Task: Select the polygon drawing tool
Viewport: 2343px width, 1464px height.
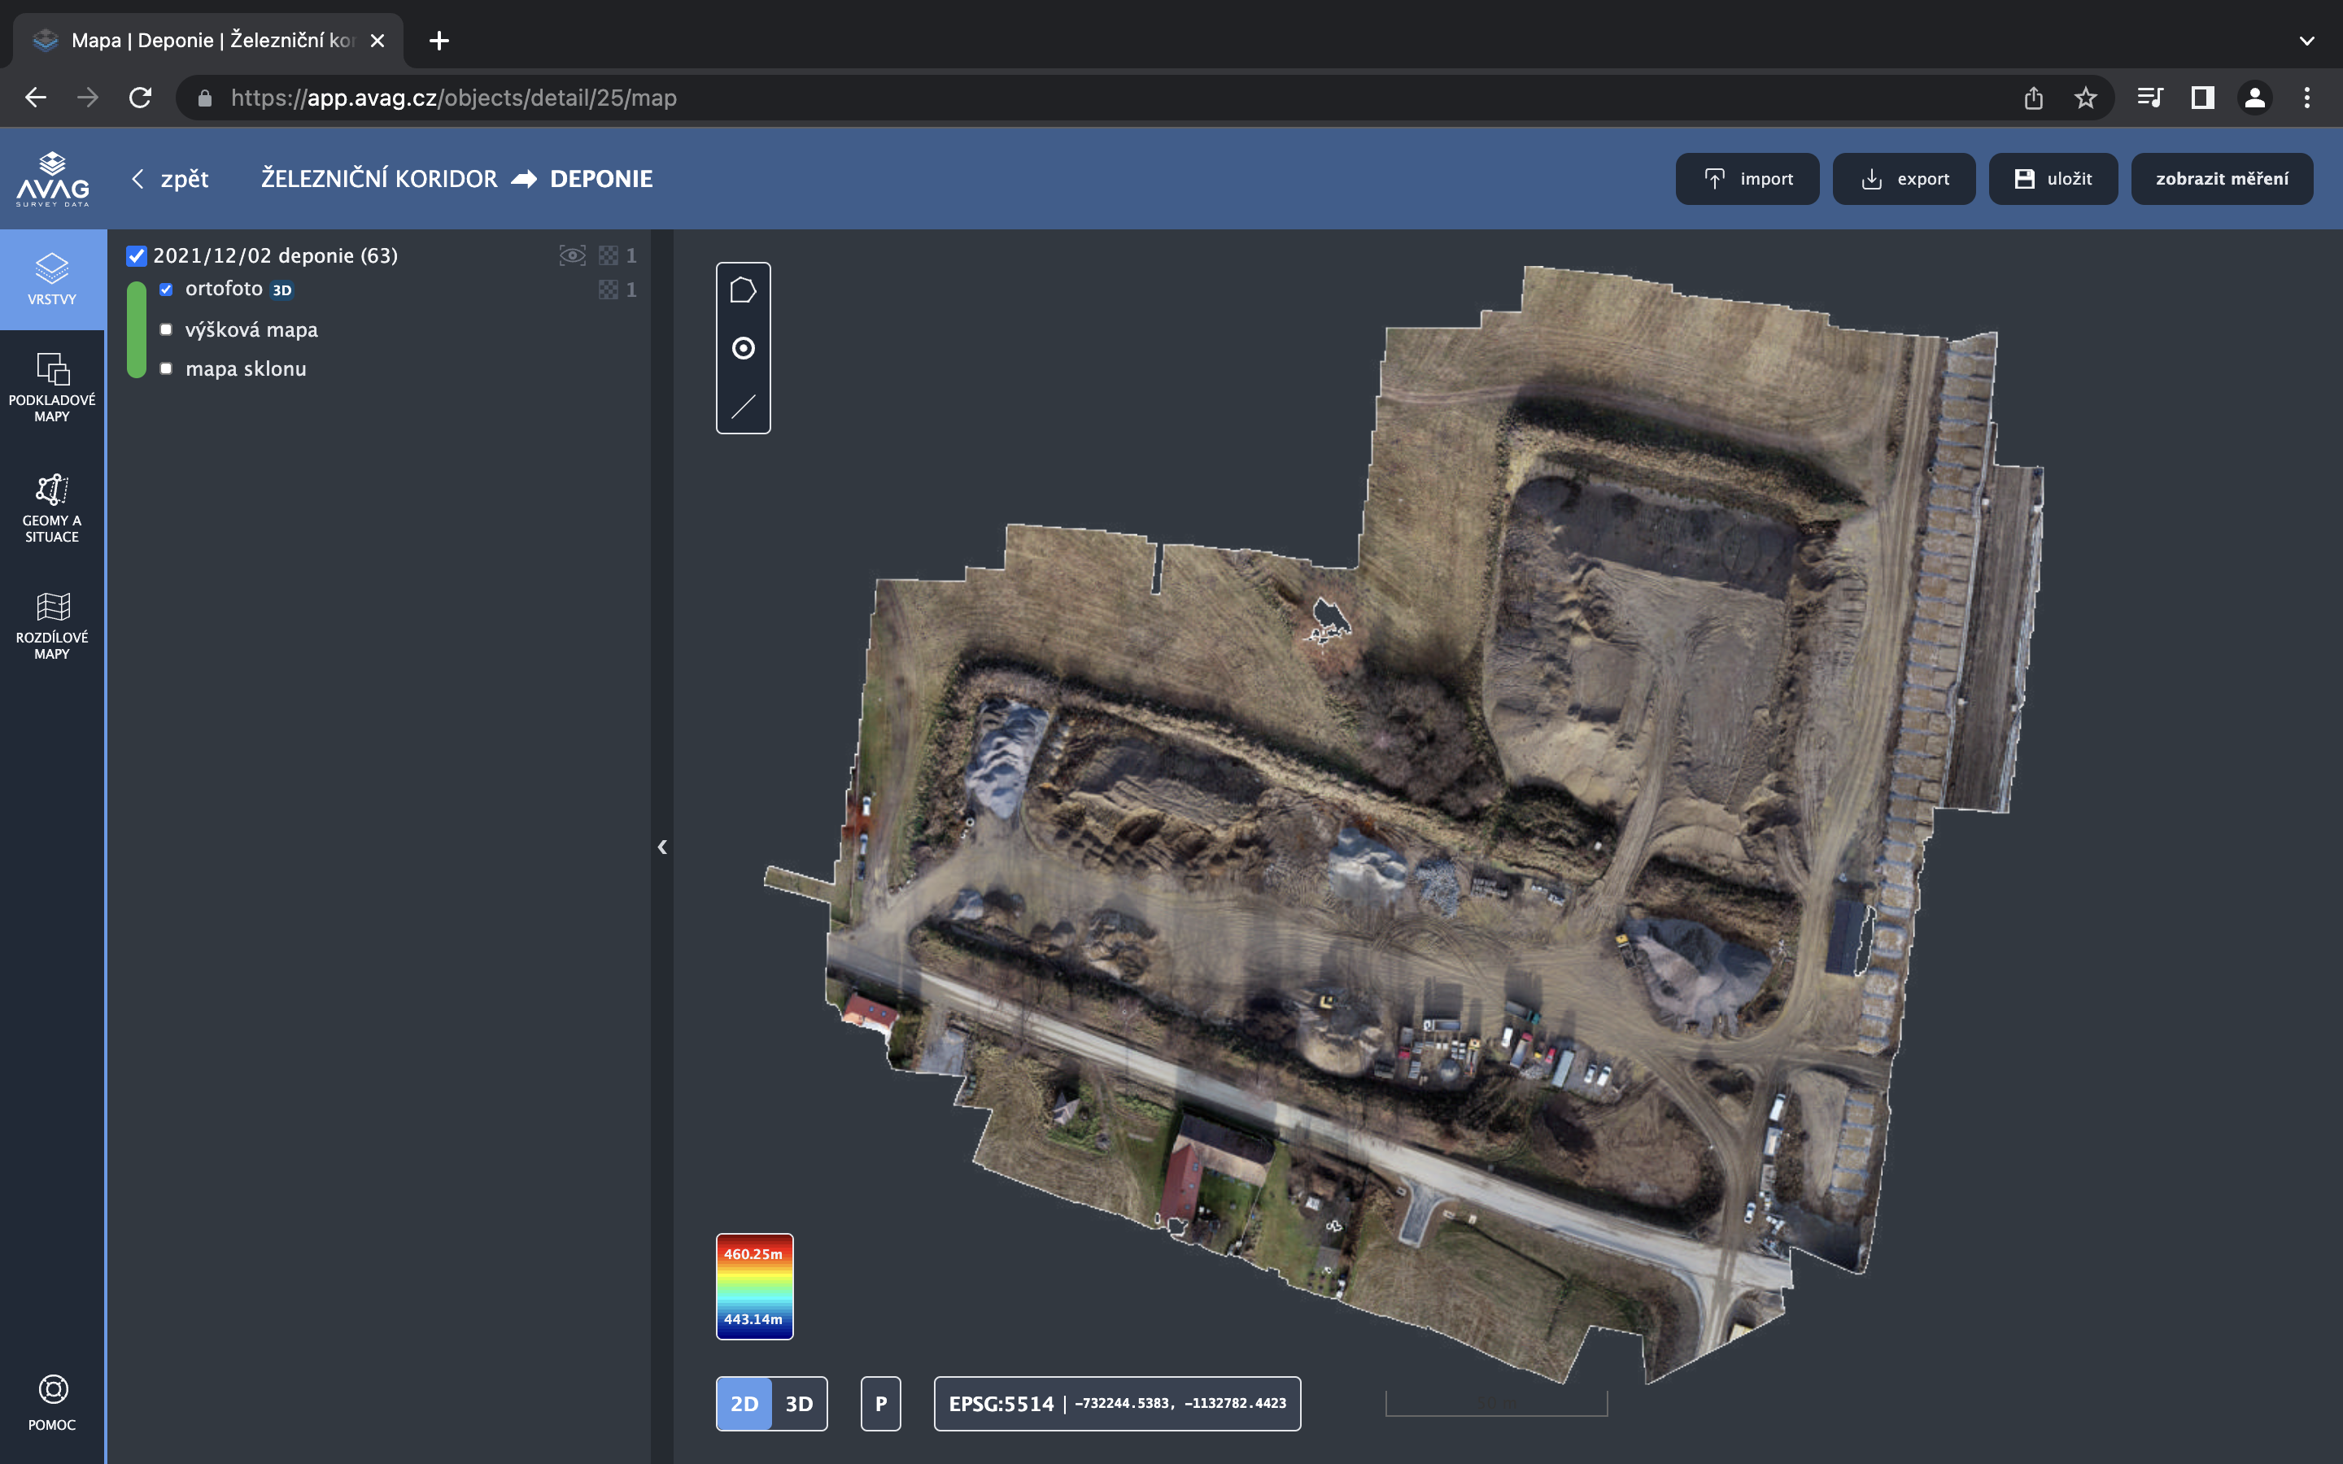Action: (x=743, y=290)
